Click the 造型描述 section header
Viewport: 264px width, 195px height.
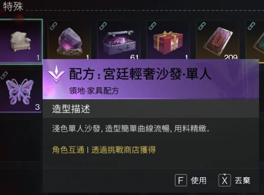(71, 109)
